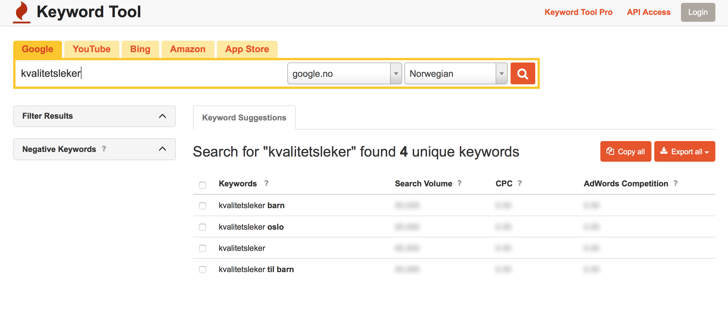Open the Keyword Tool Pro link
This screenshot has width=728, height=324.
click(x=578, y=12)
